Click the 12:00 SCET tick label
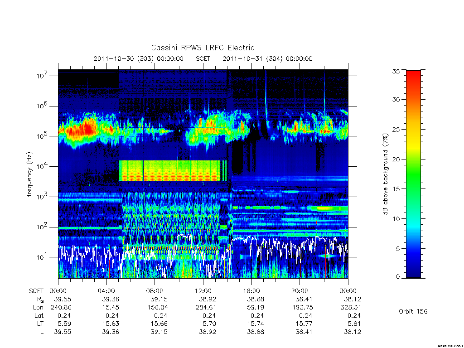The height and width of the screenshot is (348, 464). 203,291
